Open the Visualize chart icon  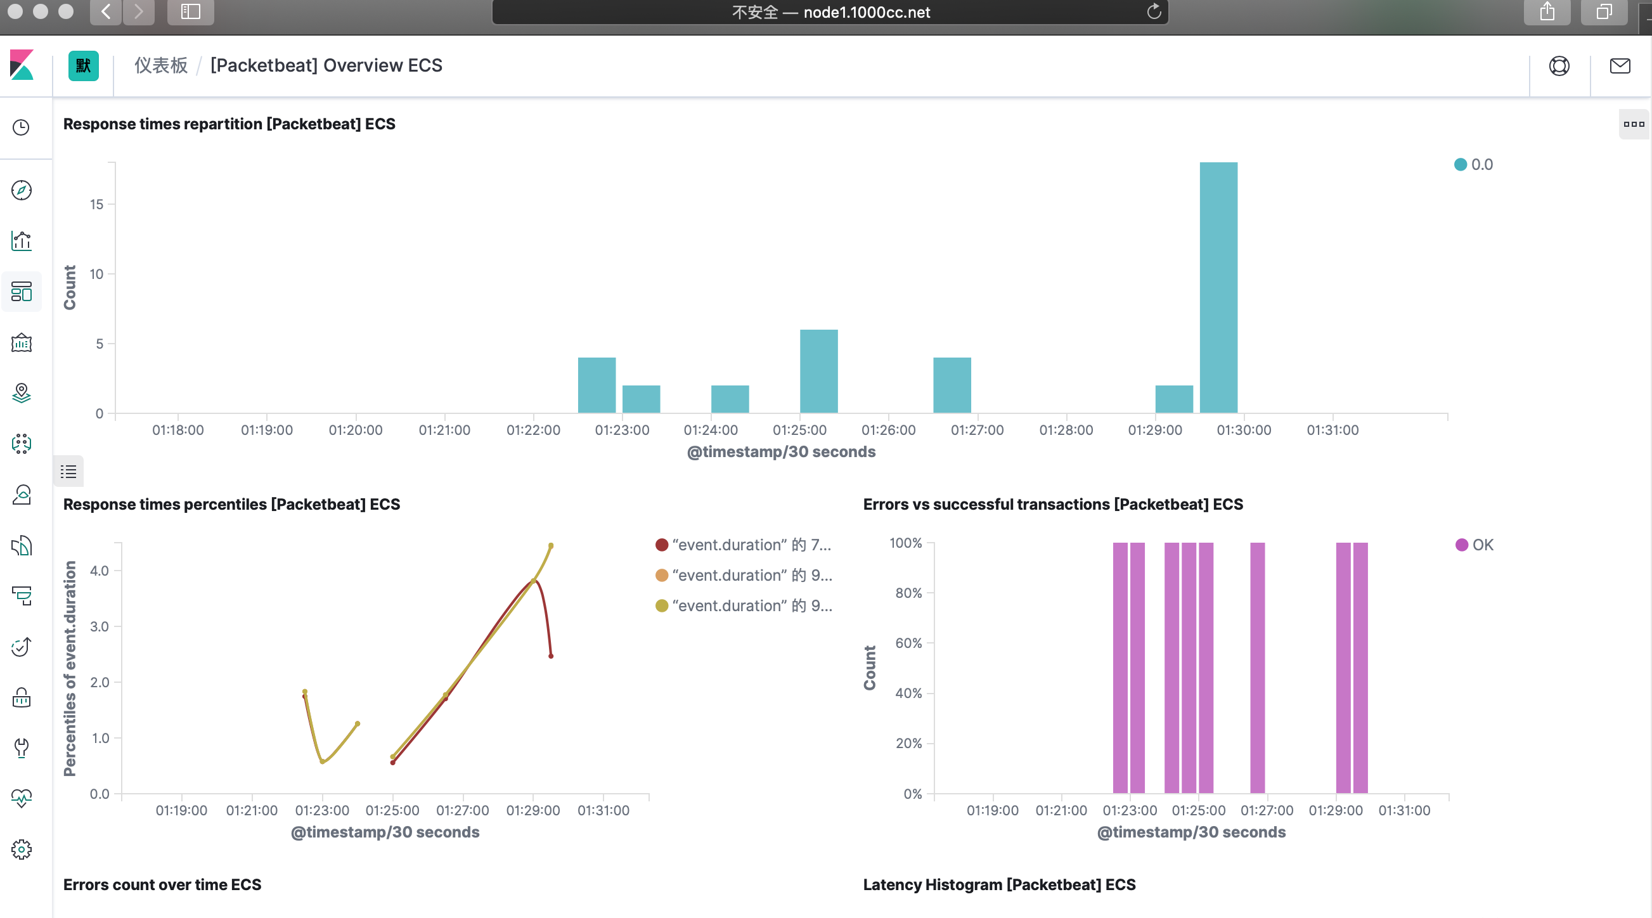pyautogui.click(x=21, y=241)
